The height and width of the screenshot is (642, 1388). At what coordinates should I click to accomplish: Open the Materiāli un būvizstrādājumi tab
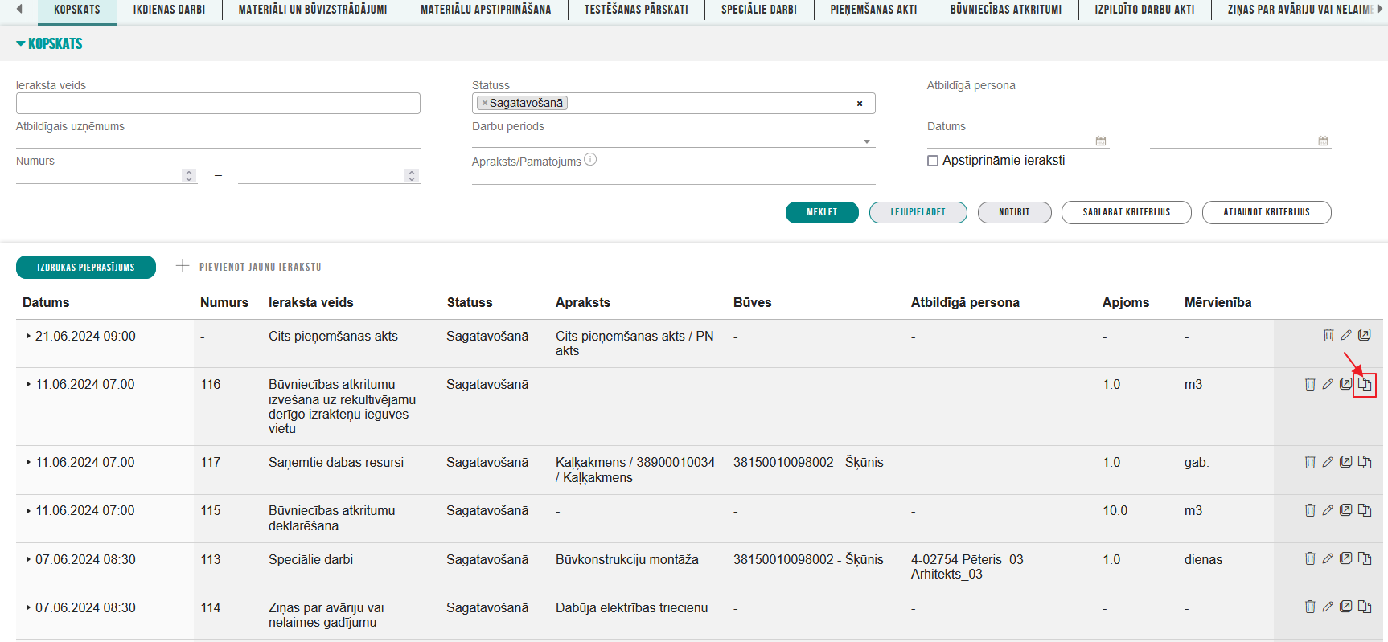313,10
